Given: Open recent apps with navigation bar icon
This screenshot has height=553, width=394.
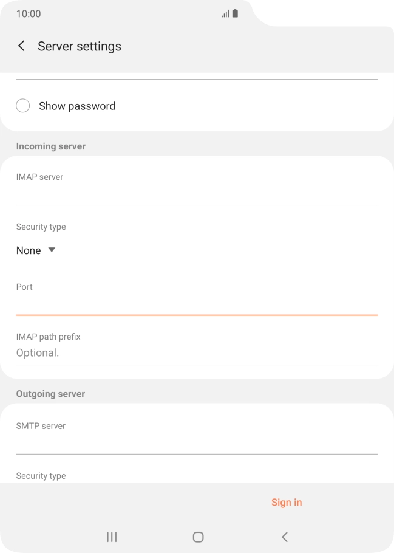Looking at the screenshot, I should point(112,537).
